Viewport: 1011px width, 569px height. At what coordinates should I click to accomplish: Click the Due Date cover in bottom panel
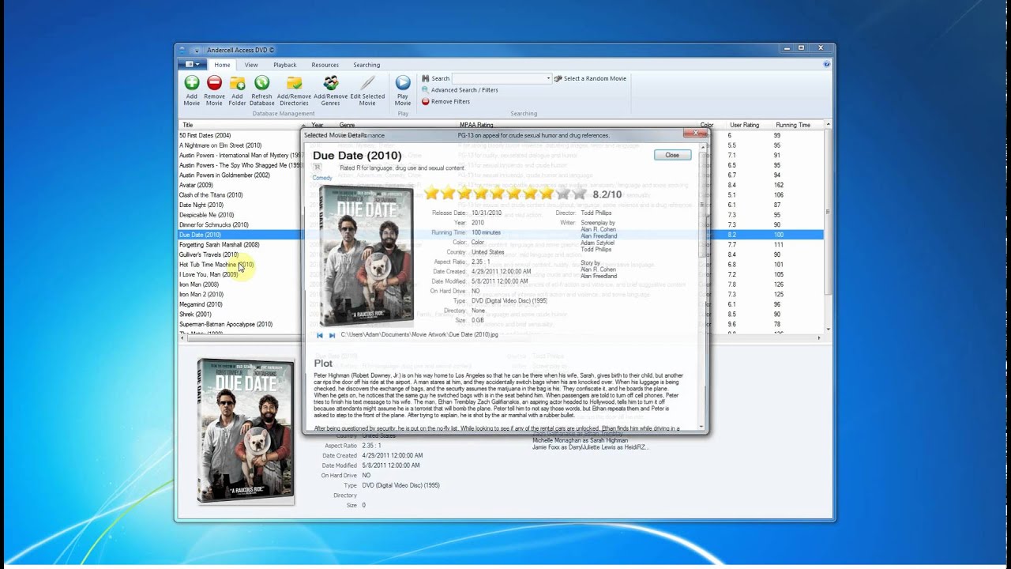(246, 431)
